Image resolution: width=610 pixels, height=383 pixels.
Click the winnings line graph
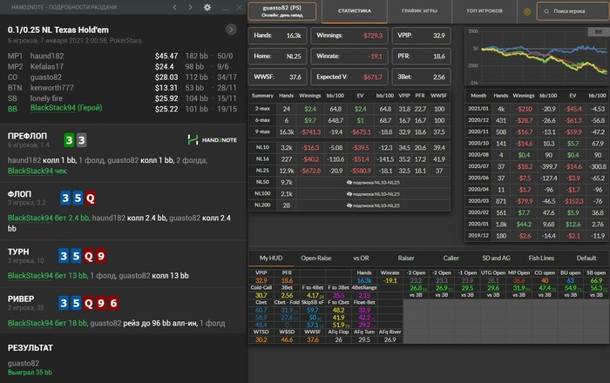pos(537,57)
